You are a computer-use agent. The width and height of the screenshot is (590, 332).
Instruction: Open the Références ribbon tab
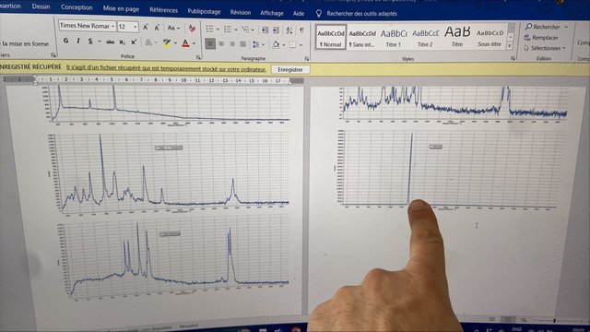(163, 10)
